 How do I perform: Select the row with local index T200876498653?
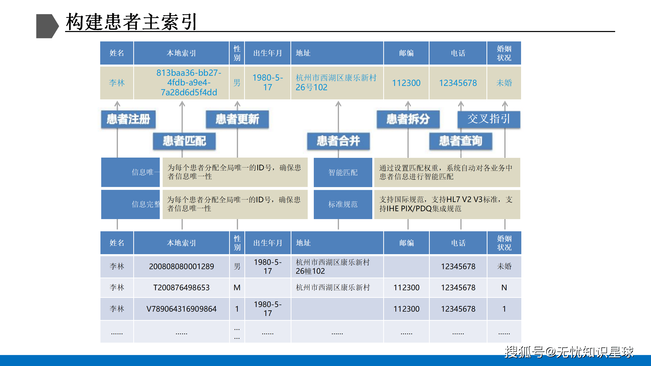click(x=181, y=287)
